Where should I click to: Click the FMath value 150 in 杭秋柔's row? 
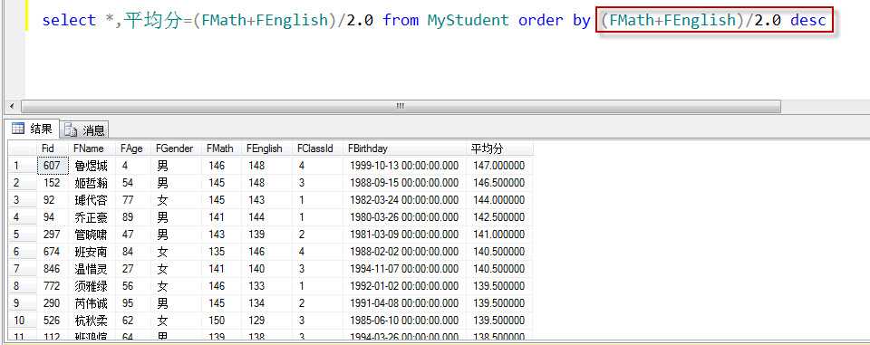coord(221,320)
